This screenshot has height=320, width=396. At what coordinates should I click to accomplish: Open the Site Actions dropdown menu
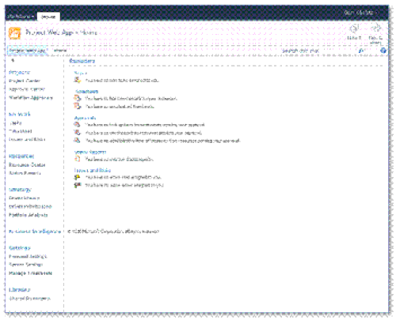click(x=21, y=17)
